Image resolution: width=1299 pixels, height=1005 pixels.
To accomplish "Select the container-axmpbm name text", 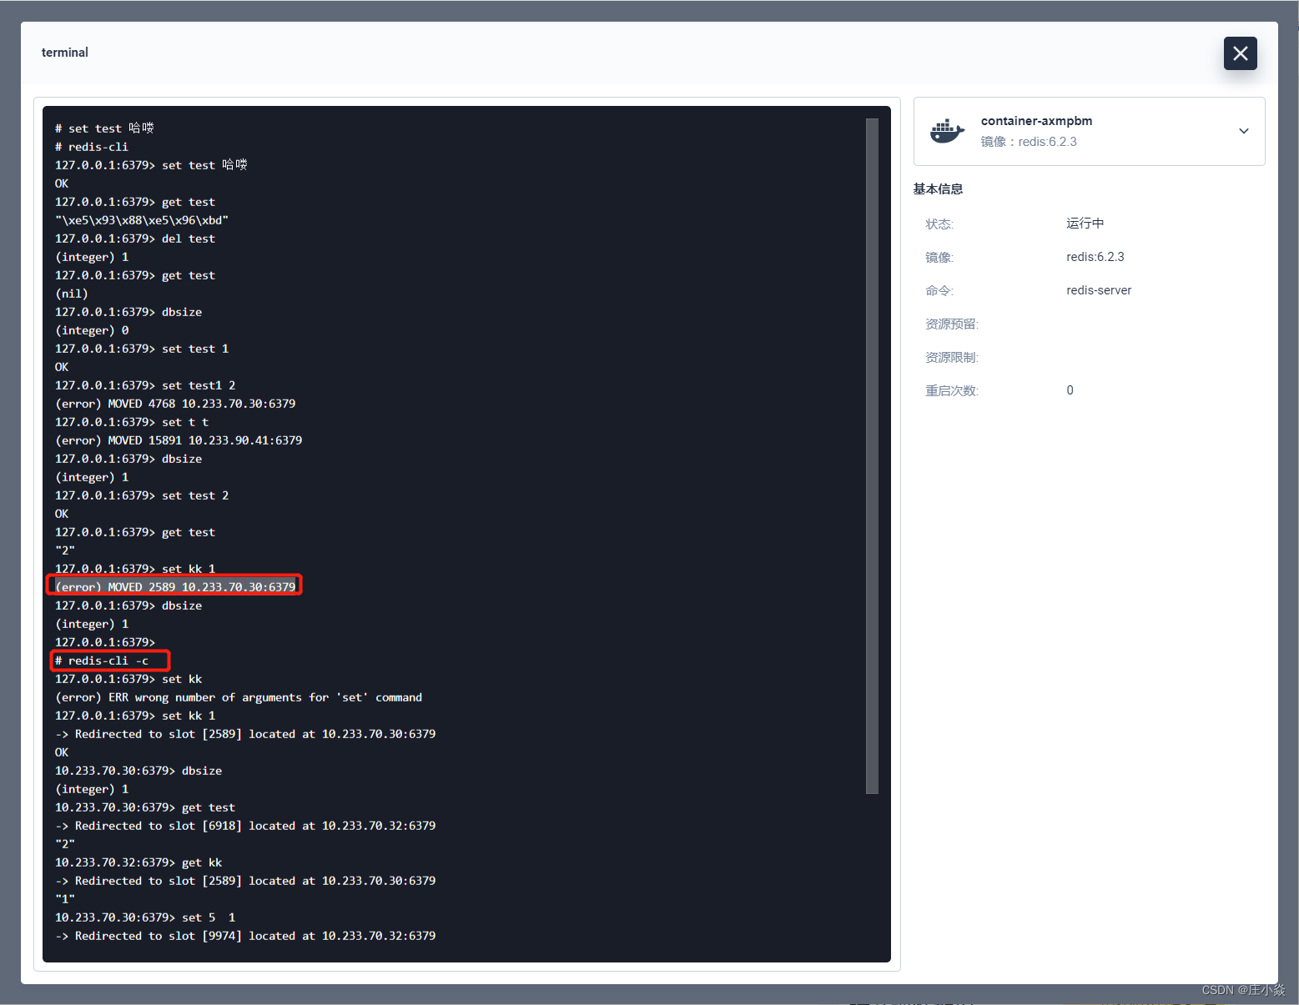I will pos(1036,121).
